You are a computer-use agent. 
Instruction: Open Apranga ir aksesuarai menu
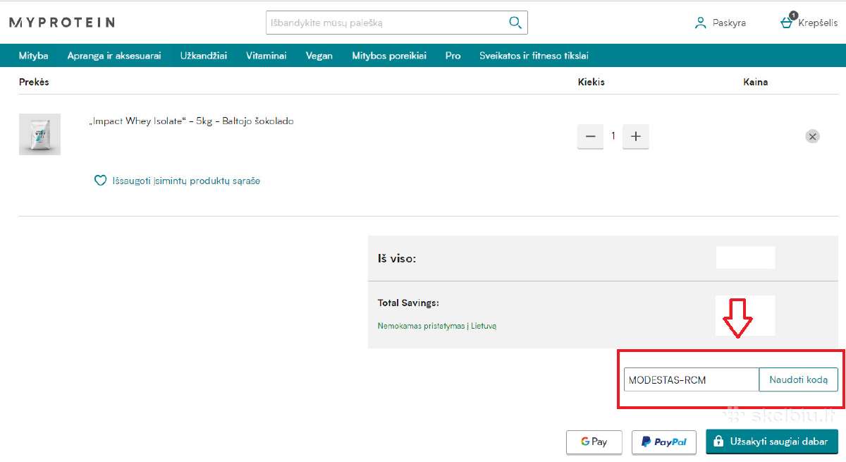coord(114,56)
